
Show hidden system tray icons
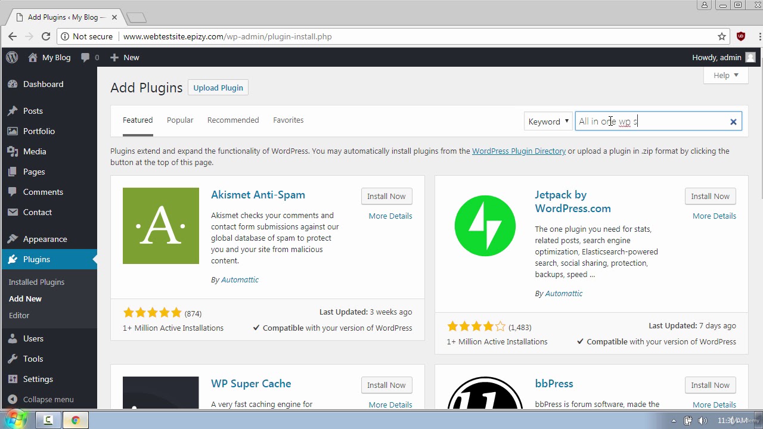(674, 421)
